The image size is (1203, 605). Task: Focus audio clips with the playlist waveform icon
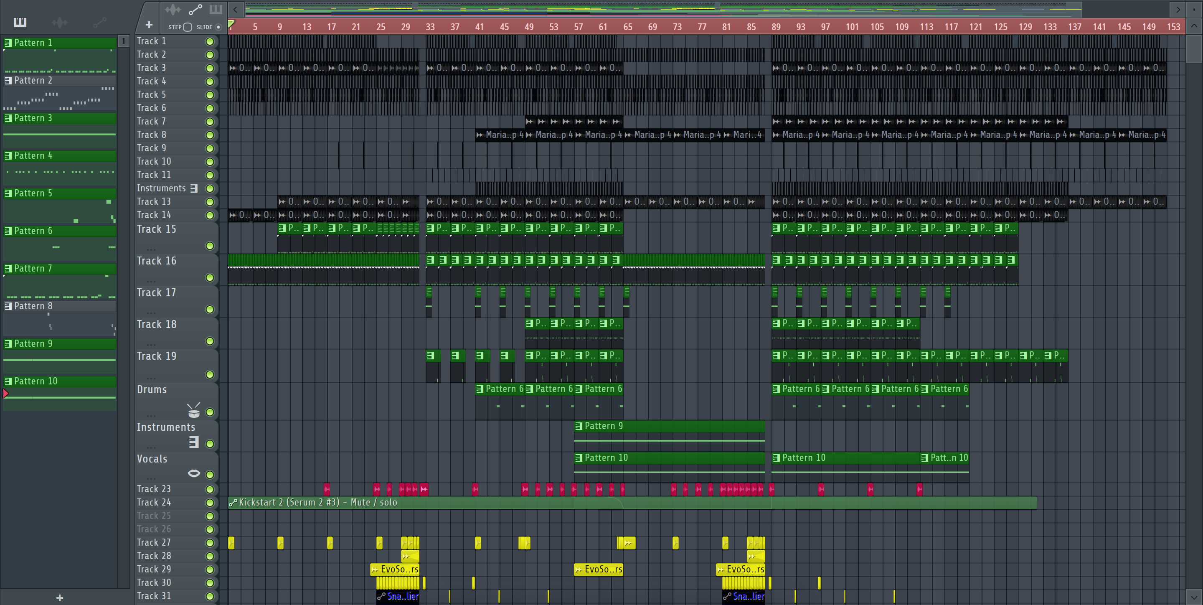click(x=173, y=9)
